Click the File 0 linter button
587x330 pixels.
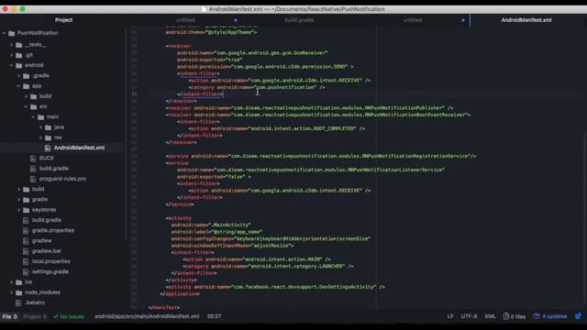point(10,316)
